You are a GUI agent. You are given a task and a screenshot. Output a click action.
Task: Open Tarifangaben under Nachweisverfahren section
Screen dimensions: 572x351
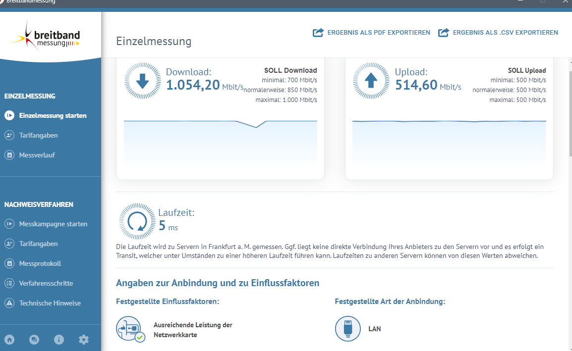pyautogui.click(x=38, y=244)
